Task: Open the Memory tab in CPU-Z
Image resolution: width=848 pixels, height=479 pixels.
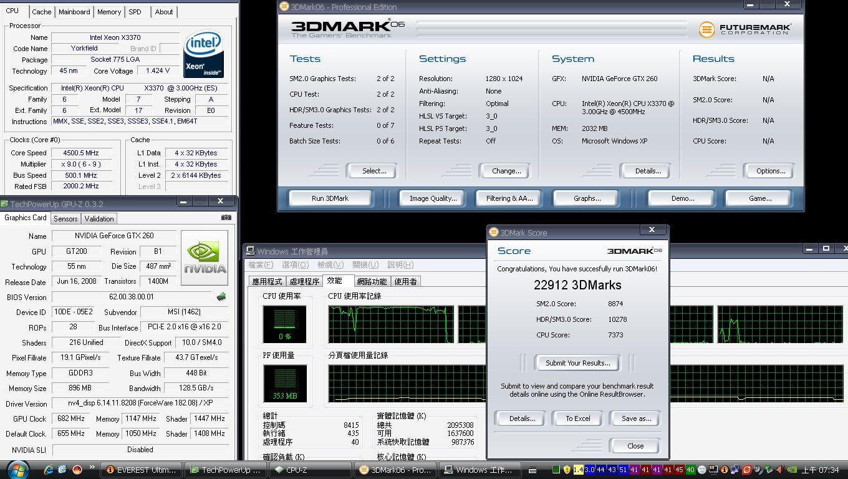Action: [x=109, y=12]
